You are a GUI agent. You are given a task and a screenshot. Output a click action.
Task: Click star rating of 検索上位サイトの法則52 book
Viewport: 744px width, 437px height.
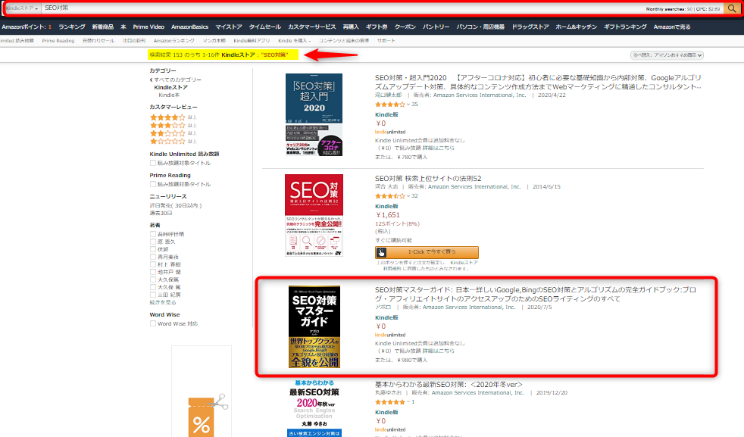coord(390,196)
